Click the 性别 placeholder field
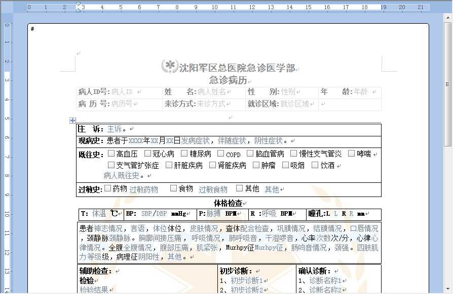The width and height of the screenshot is (453, 294). (x=288, y=92)
